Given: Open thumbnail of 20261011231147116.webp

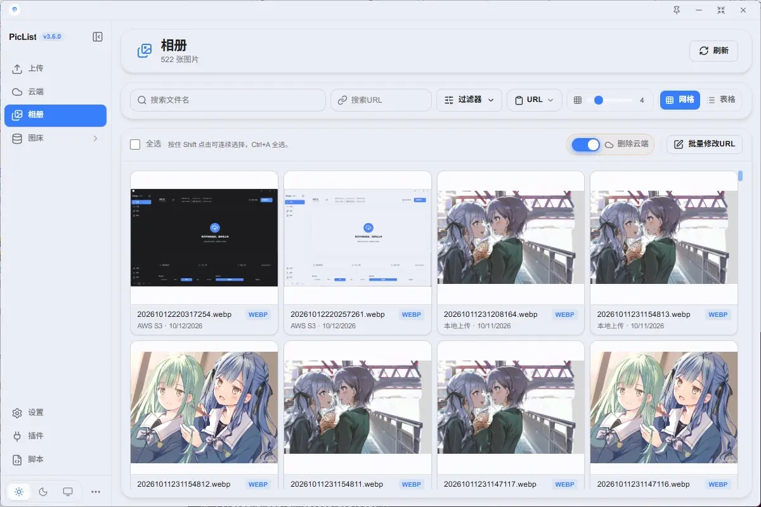Looking at the screenshot, I should coord(664,408).
